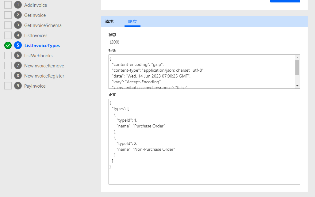The height and width of the screenshot is (197, 315).
Task: Select step 3 number badge for GetInvoiceSchema
Action: (x=18, y=25)
